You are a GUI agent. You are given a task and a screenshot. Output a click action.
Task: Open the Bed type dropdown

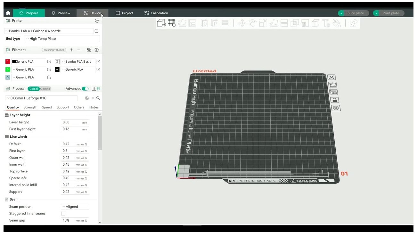tap(62, 39)
